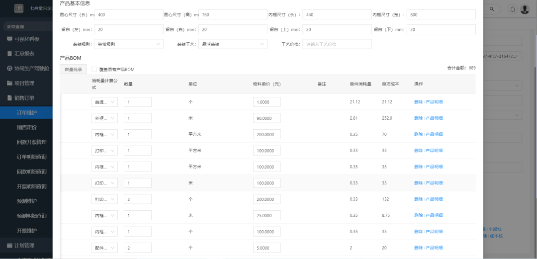Screen dimensions: 537x259
Task: Open the 装裱工艺 dropdown showing 悬浮装裱
Action: [x=233, y=44]
